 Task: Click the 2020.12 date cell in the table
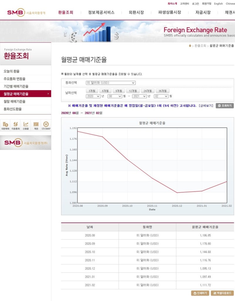point(90,269)
